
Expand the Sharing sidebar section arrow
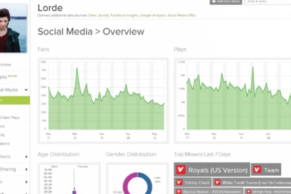pyautogui.click(x=26, y=169)
